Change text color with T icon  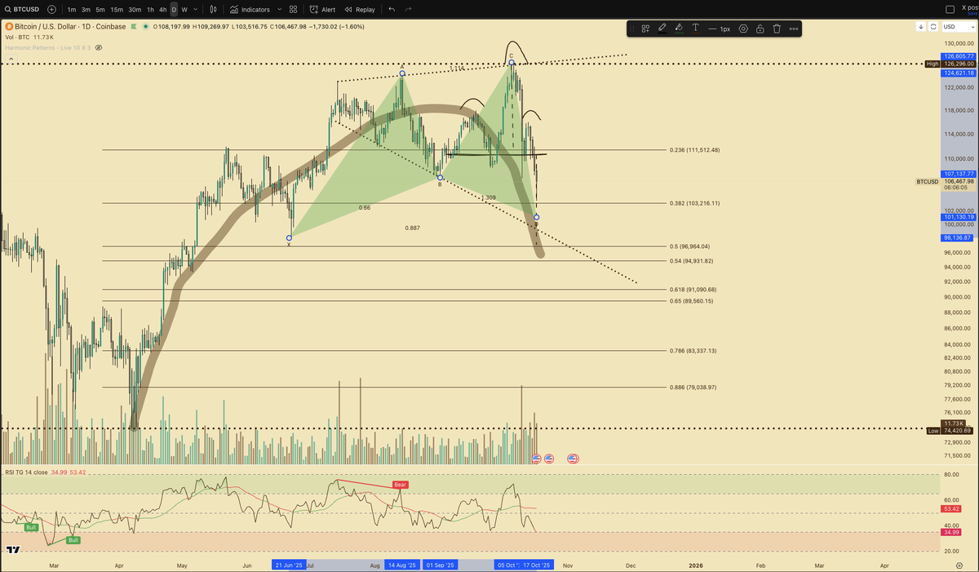(x=695, y=29)
